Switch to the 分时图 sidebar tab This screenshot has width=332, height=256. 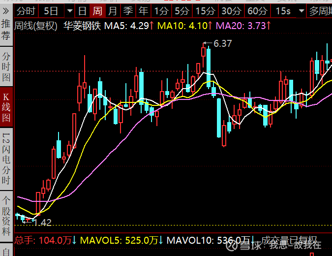pos(6,67)
